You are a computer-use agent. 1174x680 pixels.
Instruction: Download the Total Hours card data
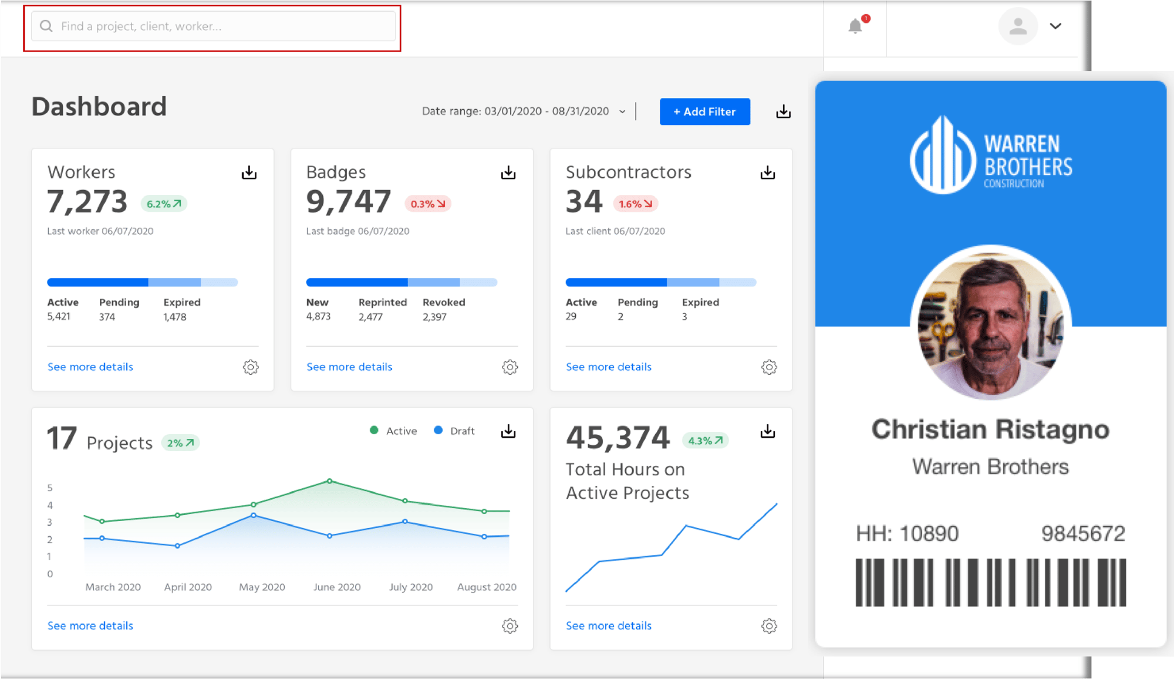click(768, 431)
